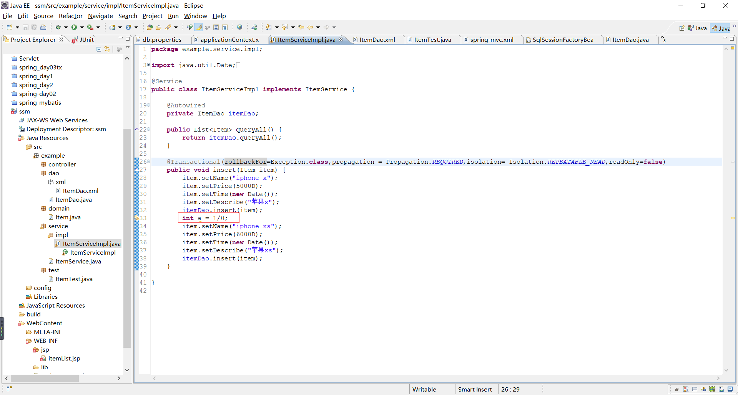Click the Save icon in toolbar
Image resolution: width=738 pixels, height=395 pixels.
(x=25, y=27)
